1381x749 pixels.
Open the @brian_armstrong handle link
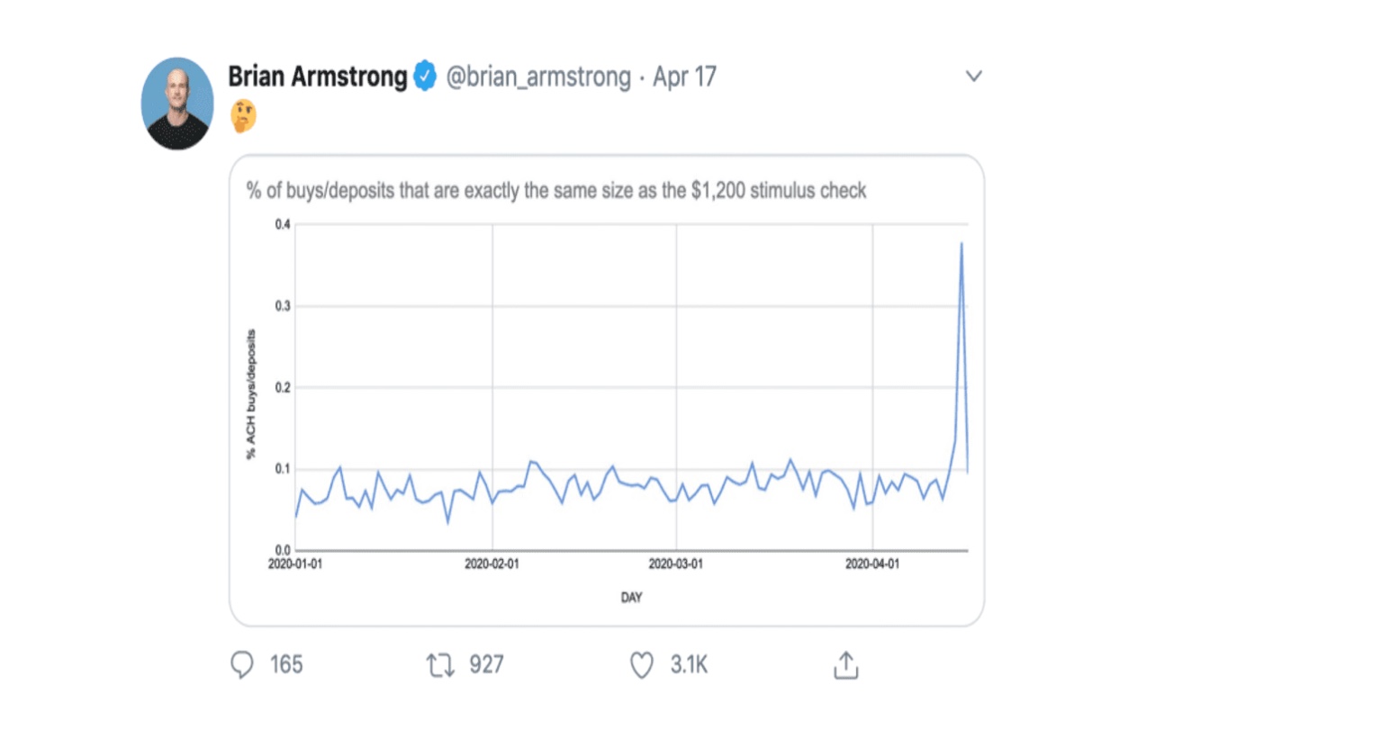coord(538,77)
